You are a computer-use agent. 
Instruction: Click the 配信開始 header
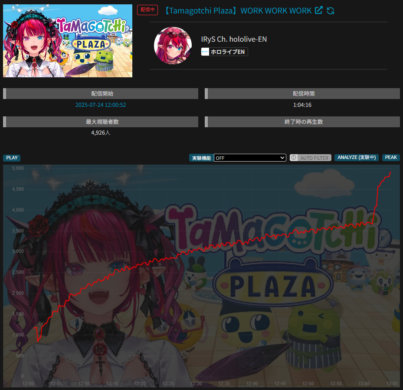tap(101, 94)
